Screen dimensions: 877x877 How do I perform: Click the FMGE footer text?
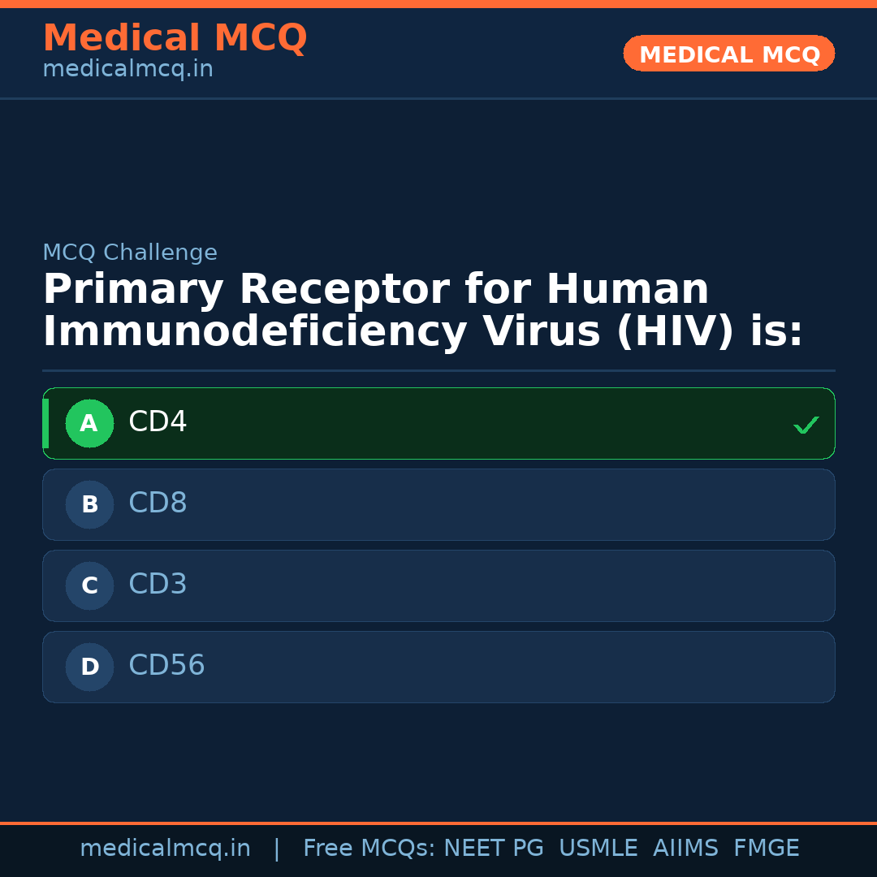click(x=766, y=849)
